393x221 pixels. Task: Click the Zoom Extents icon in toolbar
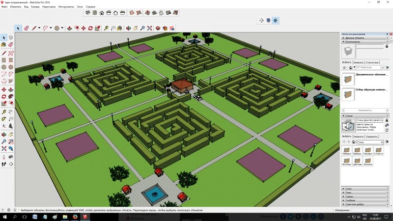pyautogui.click(x=150, y=28)
